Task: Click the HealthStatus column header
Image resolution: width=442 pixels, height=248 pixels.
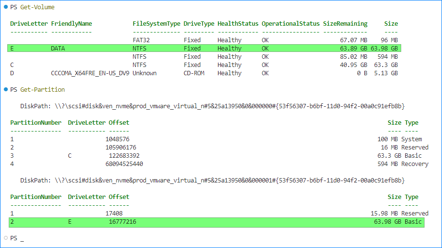Action: [238, 24]
